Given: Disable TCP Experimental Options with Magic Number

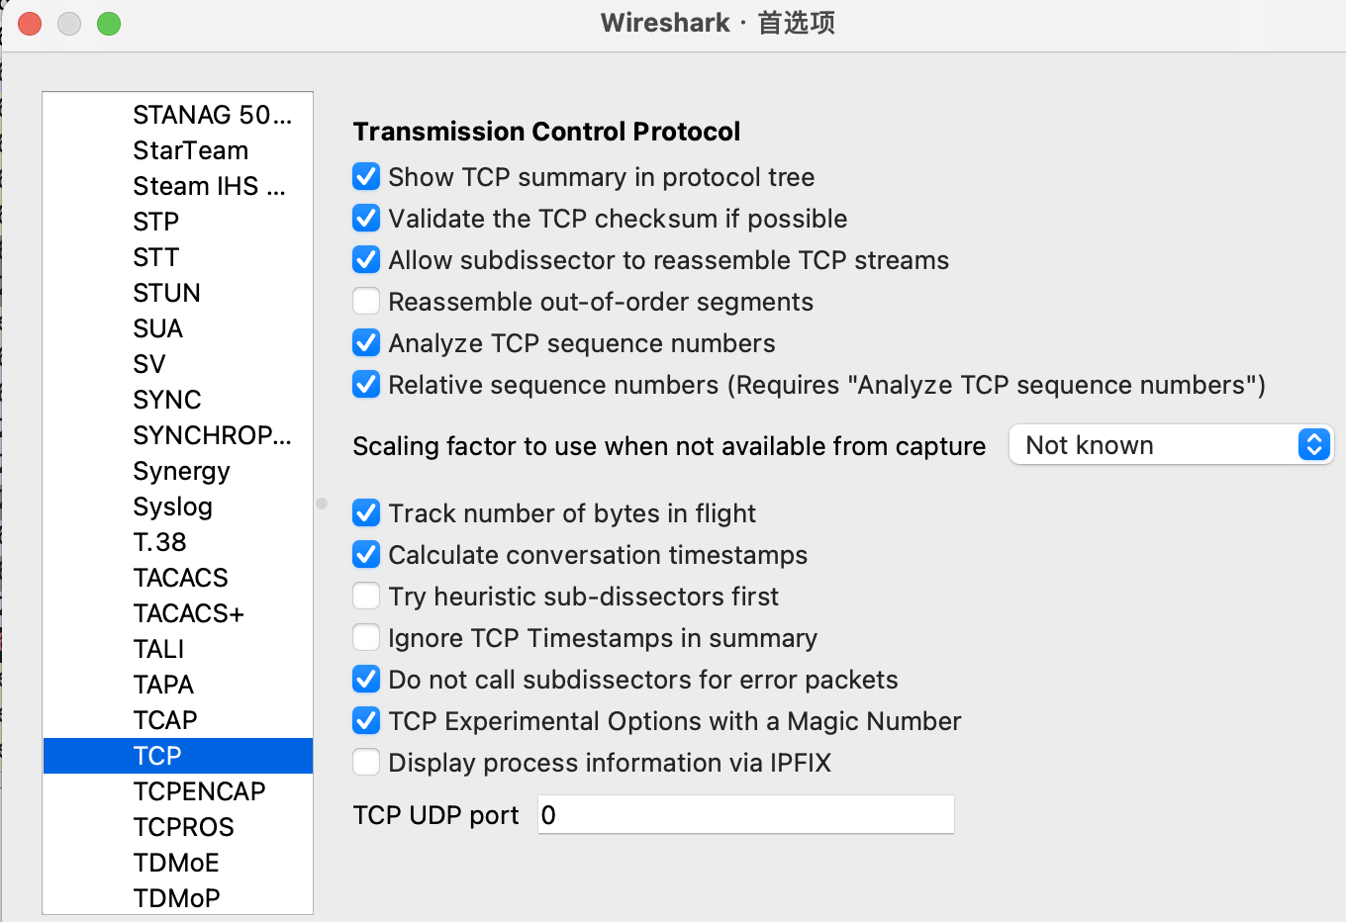Looking at the screenshot, I should point(366,721).
